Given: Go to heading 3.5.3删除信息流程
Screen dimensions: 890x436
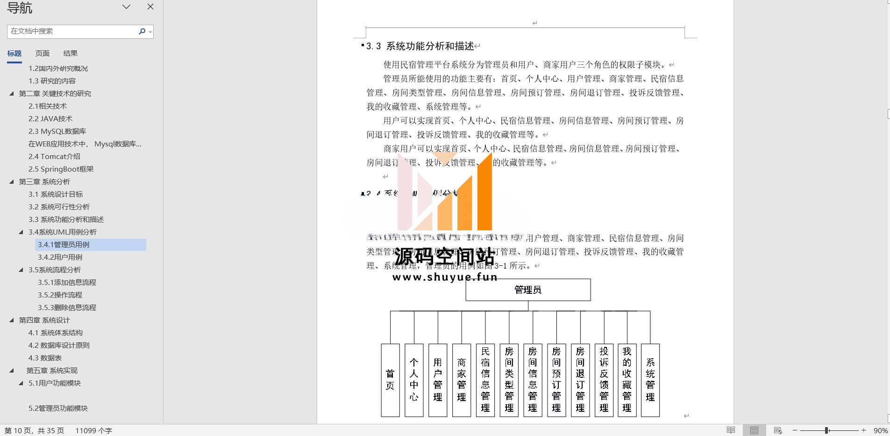Looking at the screenshot, I should click(67, 307).
